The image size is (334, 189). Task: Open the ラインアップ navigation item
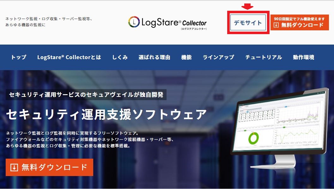pos(218,57)
